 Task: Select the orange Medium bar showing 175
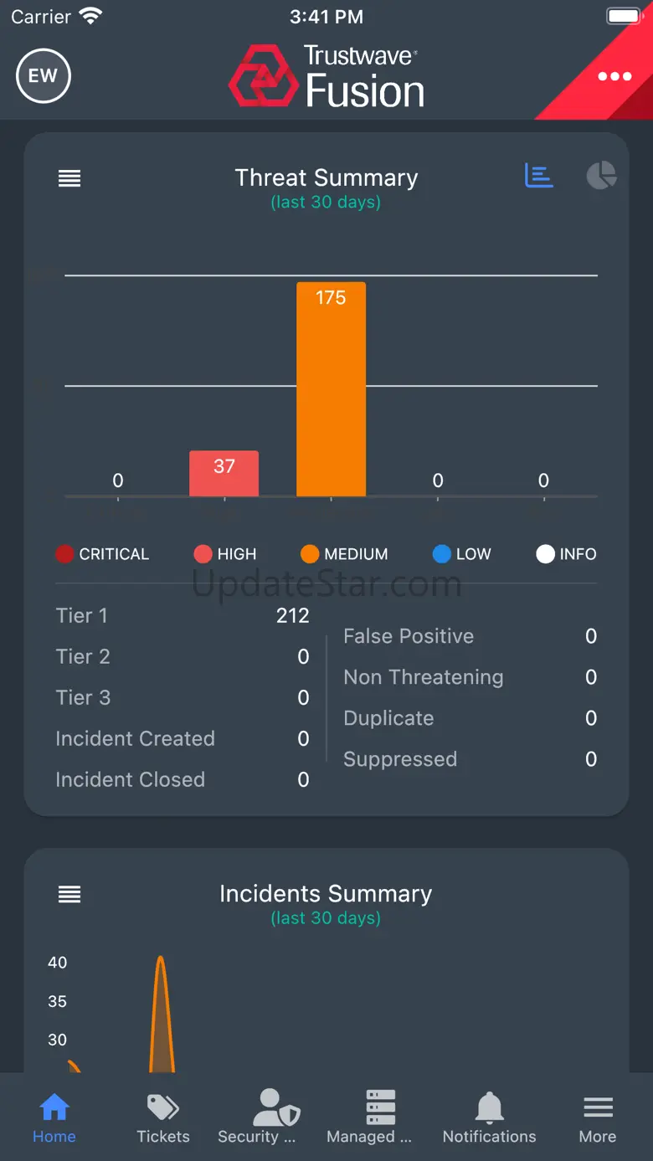pos(331,389)
